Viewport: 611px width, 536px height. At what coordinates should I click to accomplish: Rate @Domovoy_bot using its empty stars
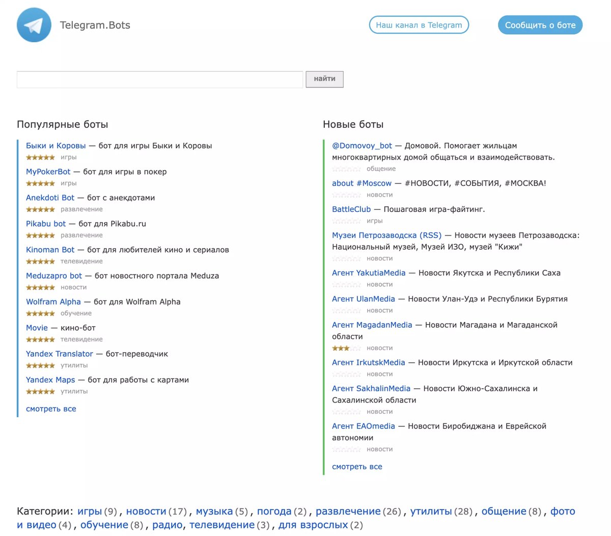coord(346,169)
